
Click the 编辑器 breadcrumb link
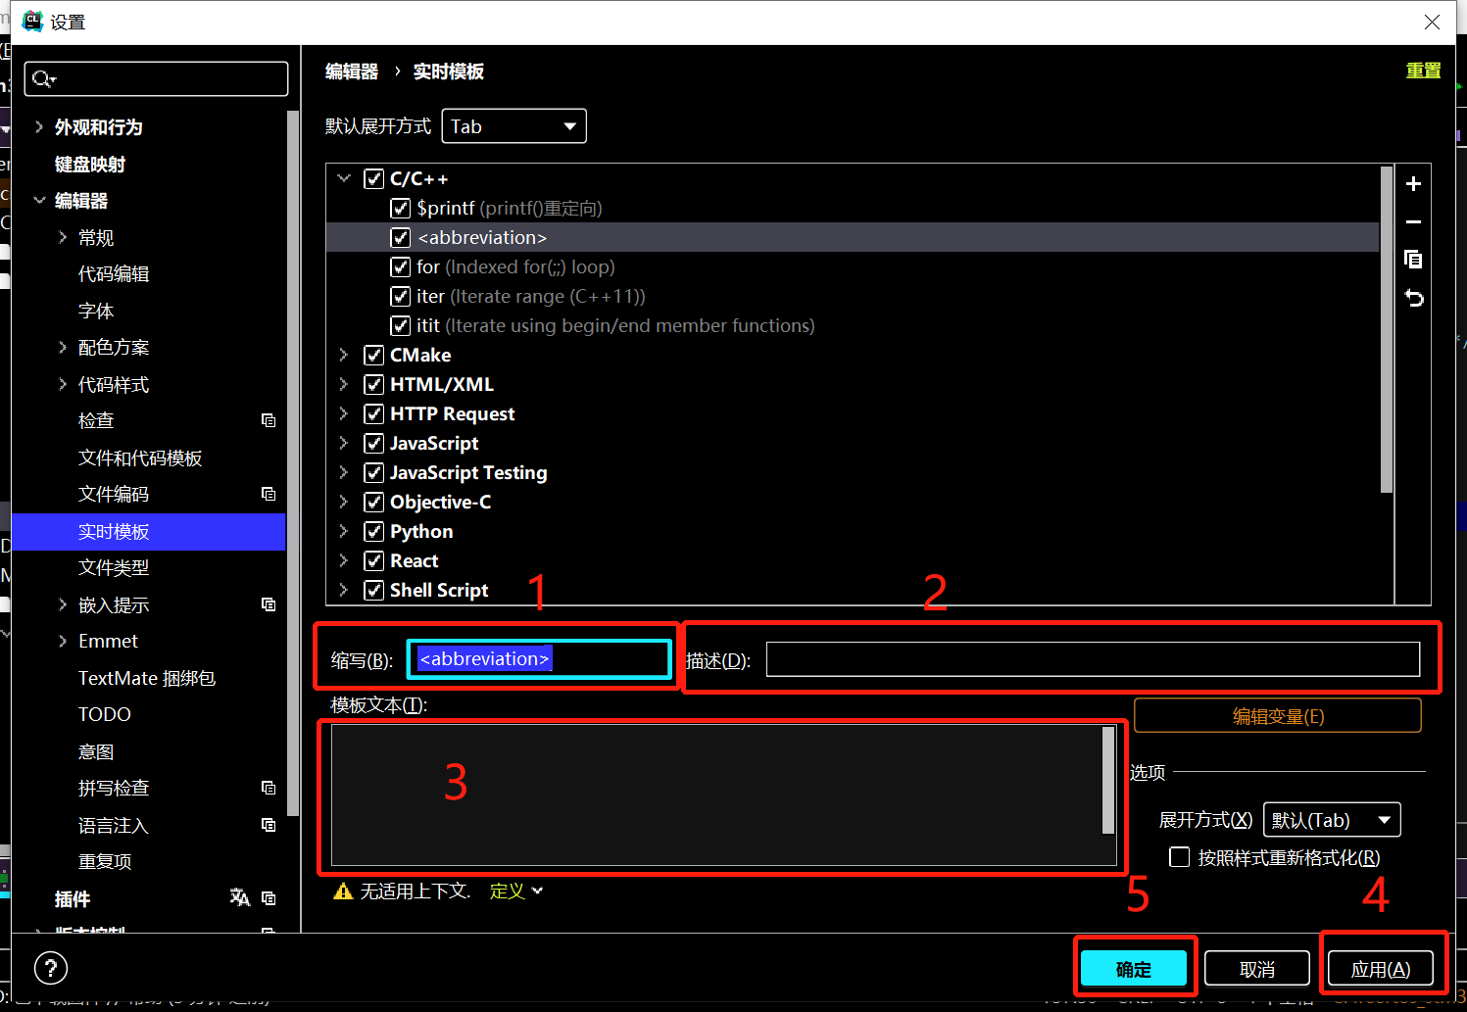[x=352, y=72]
